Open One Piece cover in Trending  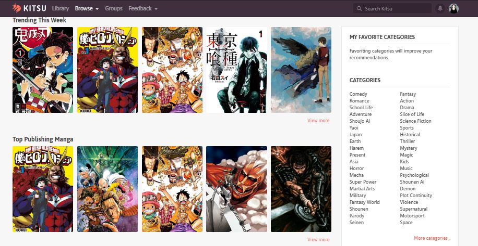point(172,70)
